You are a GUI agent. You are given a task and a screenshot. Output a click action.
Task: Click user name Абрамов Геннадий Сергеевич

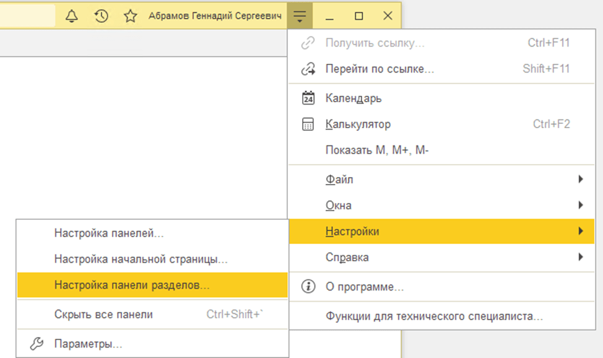[215, 16]
